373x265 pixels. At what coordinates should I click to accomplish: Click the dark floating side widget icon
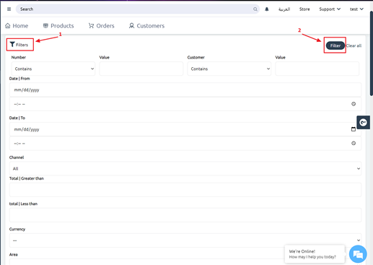[x=363, y=123]
